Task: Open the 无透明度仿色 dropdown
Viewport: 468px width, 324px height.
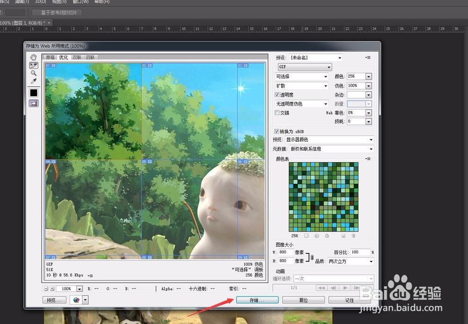Action: point(301,104)
